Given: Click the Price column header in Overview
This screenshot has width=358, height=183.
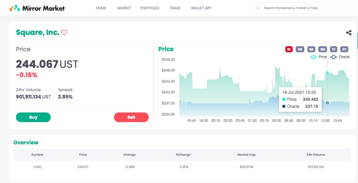Looking at the screenshot, I should point(83,154).
